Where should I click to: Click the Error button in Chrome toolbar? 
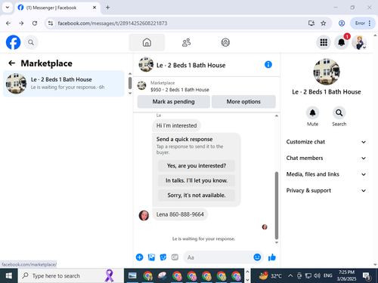[x=360, y=23]
